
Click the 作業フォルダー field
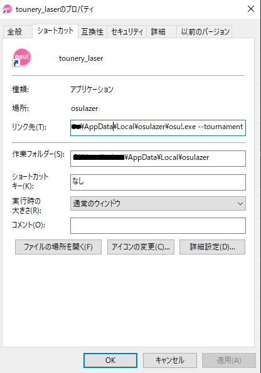click(158, 159)
